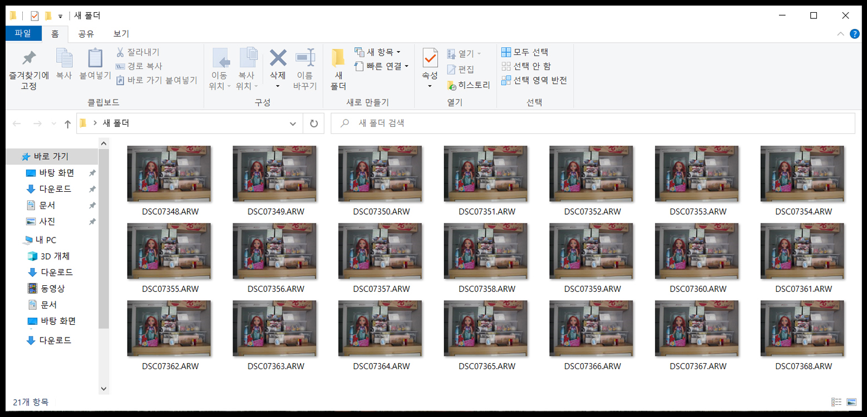Select 내 PC in the navigation pane

(x=46, y=240)
